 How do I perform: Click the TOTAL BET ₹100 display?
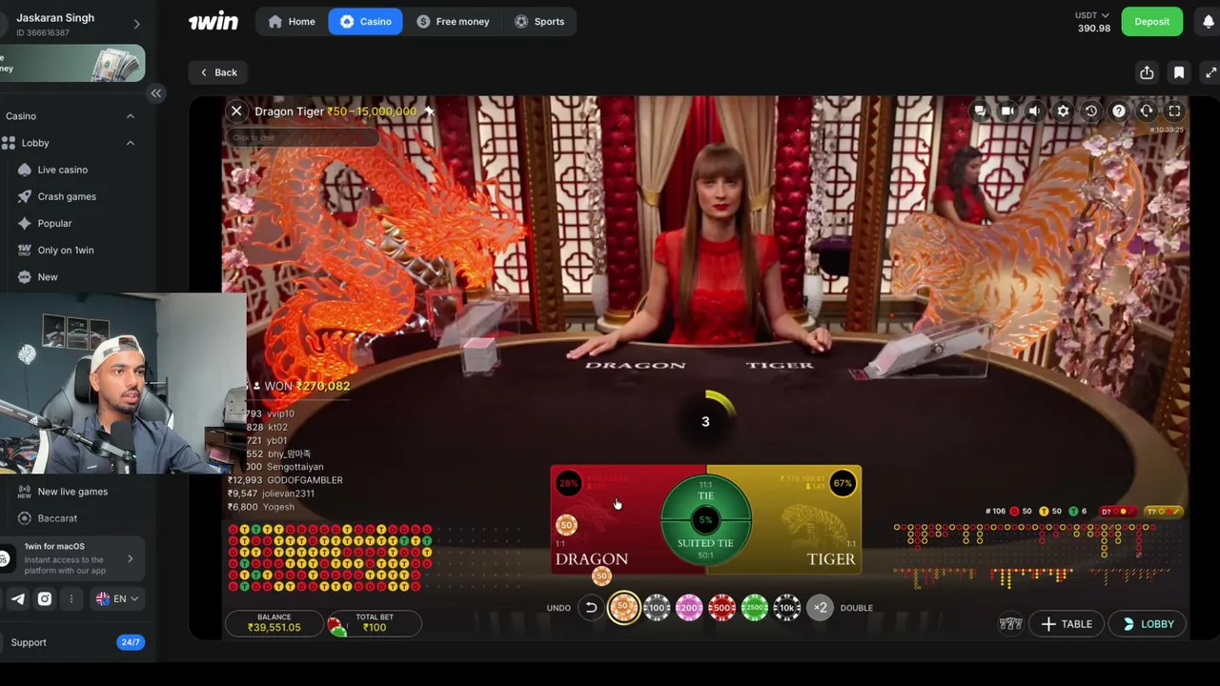[374, 623]
